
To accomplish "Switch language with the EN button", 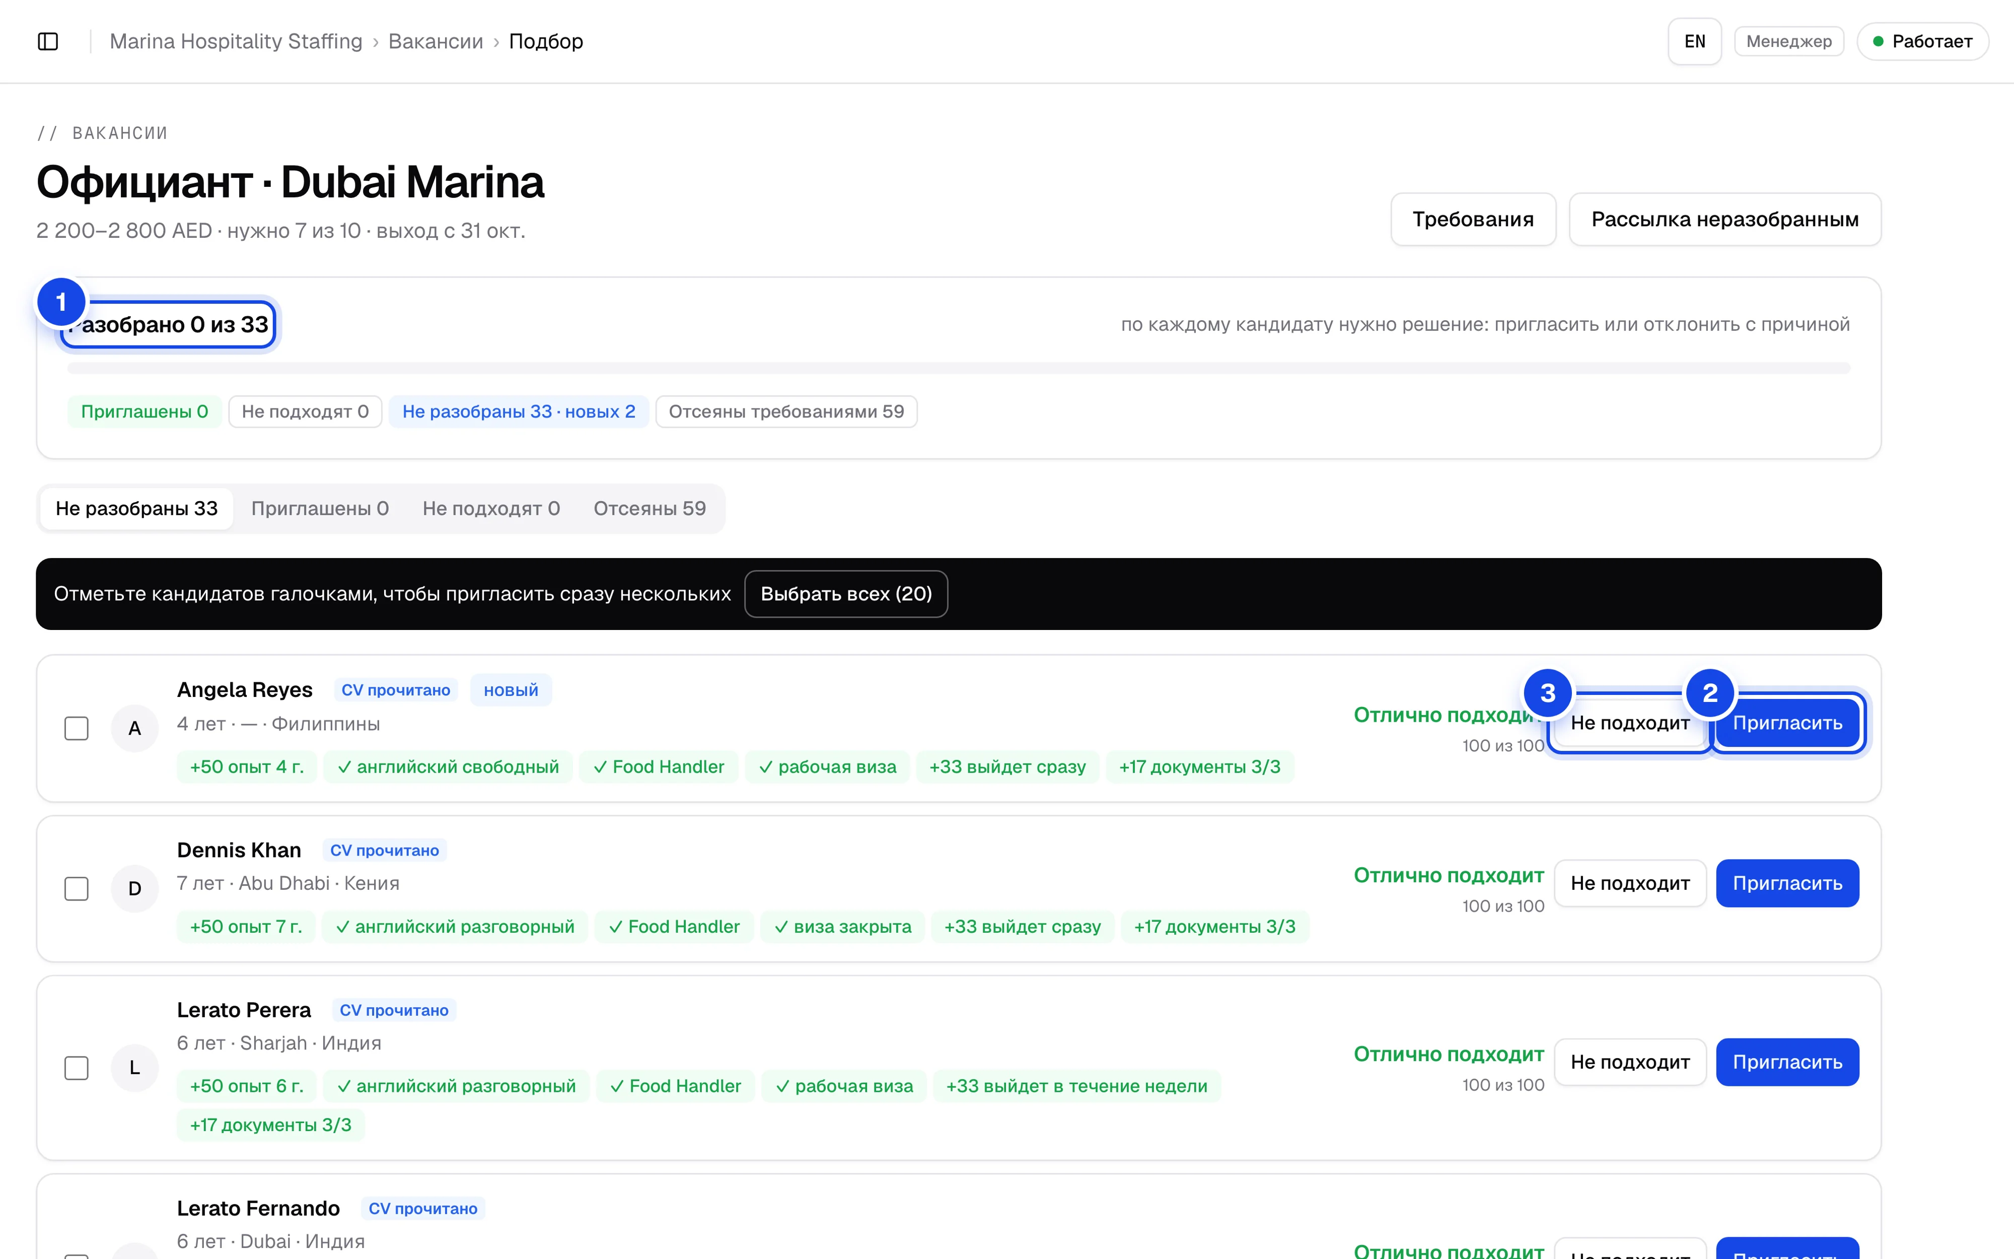I will click(1694, 42).
